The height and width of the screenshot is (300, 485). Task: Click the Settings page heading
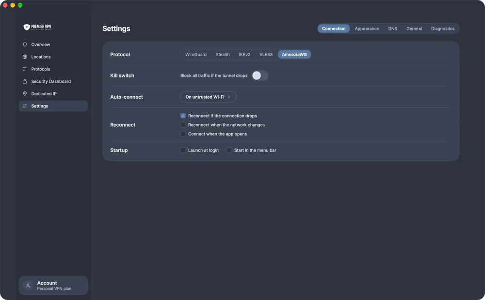[116, 29]
